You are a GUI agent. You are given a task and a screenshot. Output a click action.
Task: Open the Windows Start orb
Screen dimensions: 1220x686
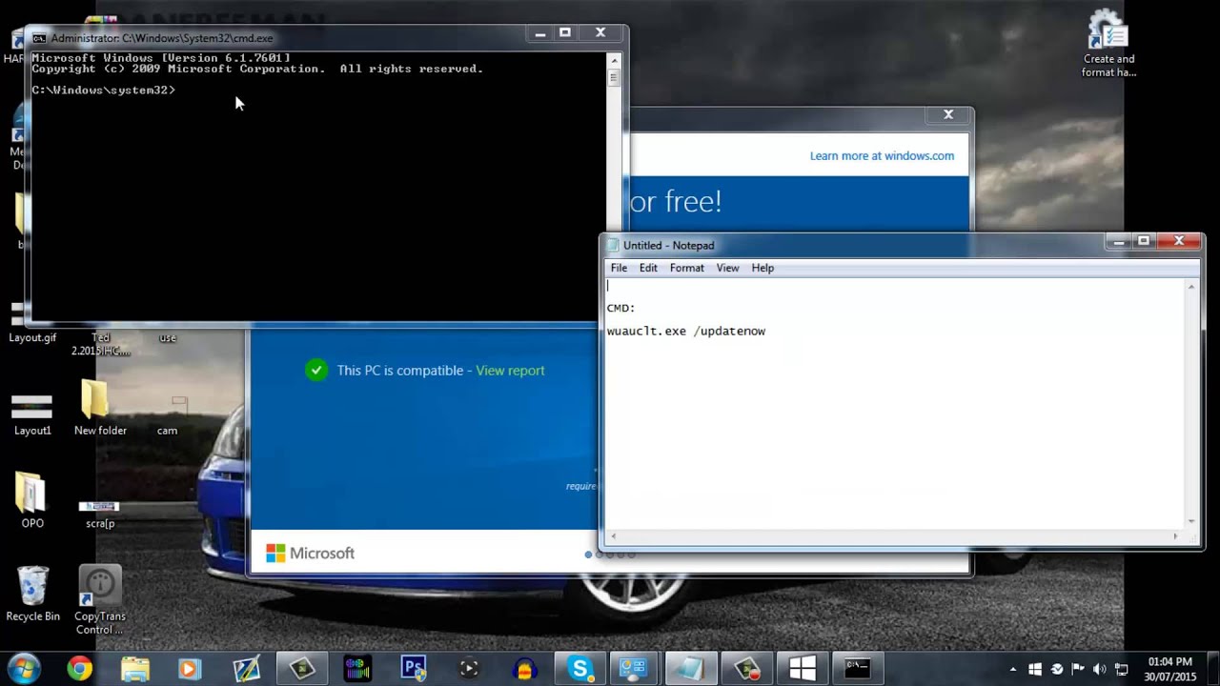tap(23, 668)
